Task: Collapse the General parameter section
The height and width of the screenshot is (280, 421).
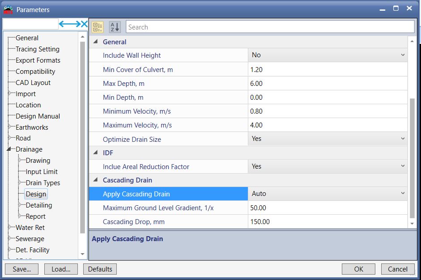Action: click(95, 42)
